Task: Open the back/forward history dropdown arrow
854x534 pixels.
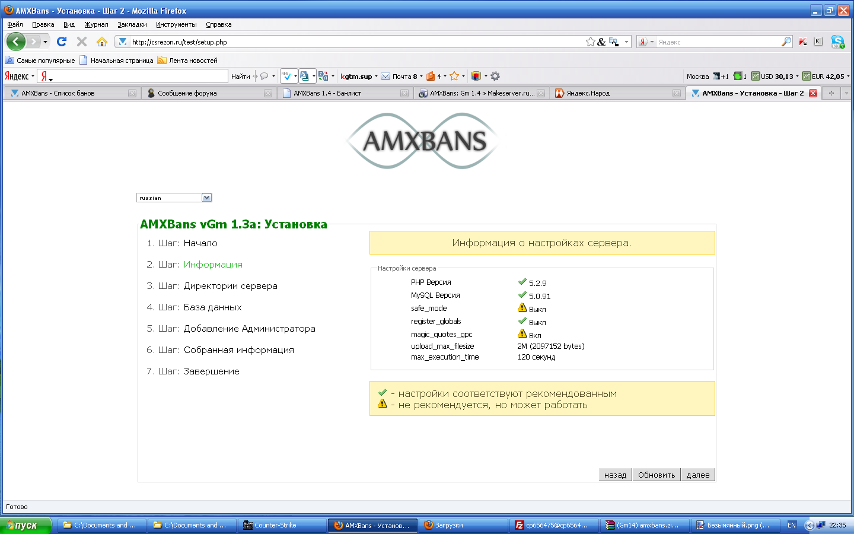Action: [45, 42]
